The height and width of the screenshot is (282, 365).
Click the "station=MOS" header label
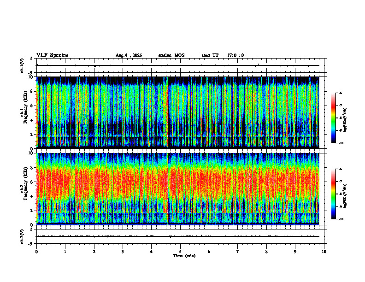171,55
